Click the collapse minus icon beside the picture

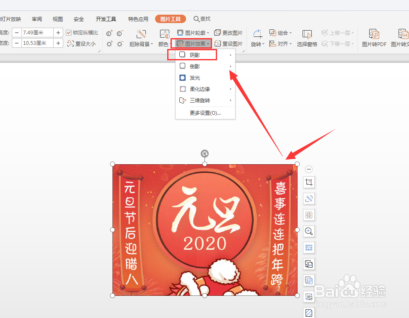(x=309, y=169)
